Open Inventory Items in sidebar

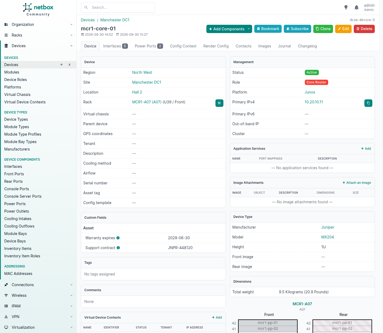coord(18,249)
